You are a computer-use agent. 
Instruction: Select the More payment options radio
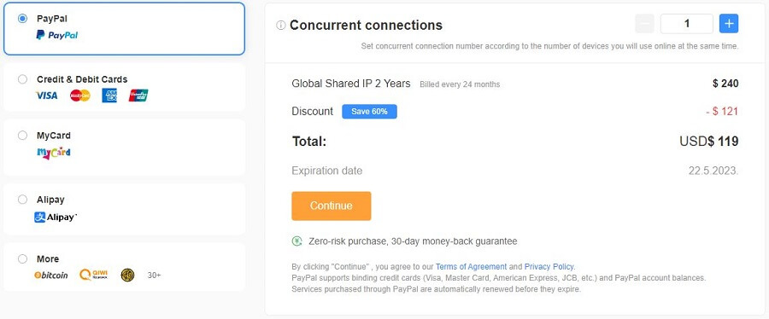pos(22,258)
